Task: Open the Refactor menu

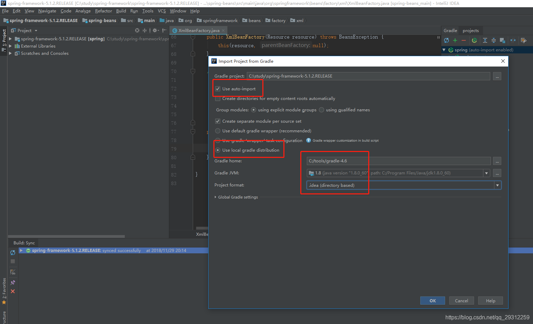Action: [103, 11]
